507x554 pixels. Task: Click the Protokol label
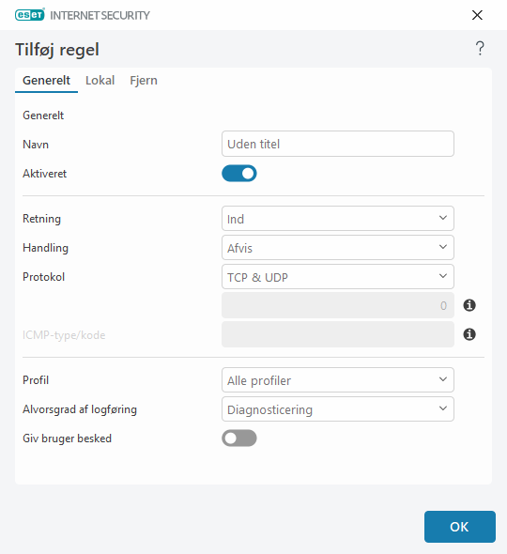[x=44, y=277]
